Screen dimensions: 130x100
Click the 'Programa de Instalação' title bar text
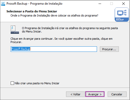pyautogui.click(x=46, y=4)
